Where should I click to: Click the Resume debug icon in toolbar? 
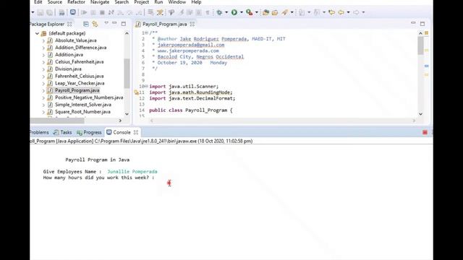click(x=84, y=12)
